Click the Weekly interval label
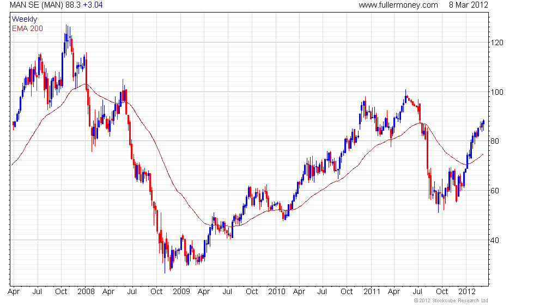 [24, 20]
